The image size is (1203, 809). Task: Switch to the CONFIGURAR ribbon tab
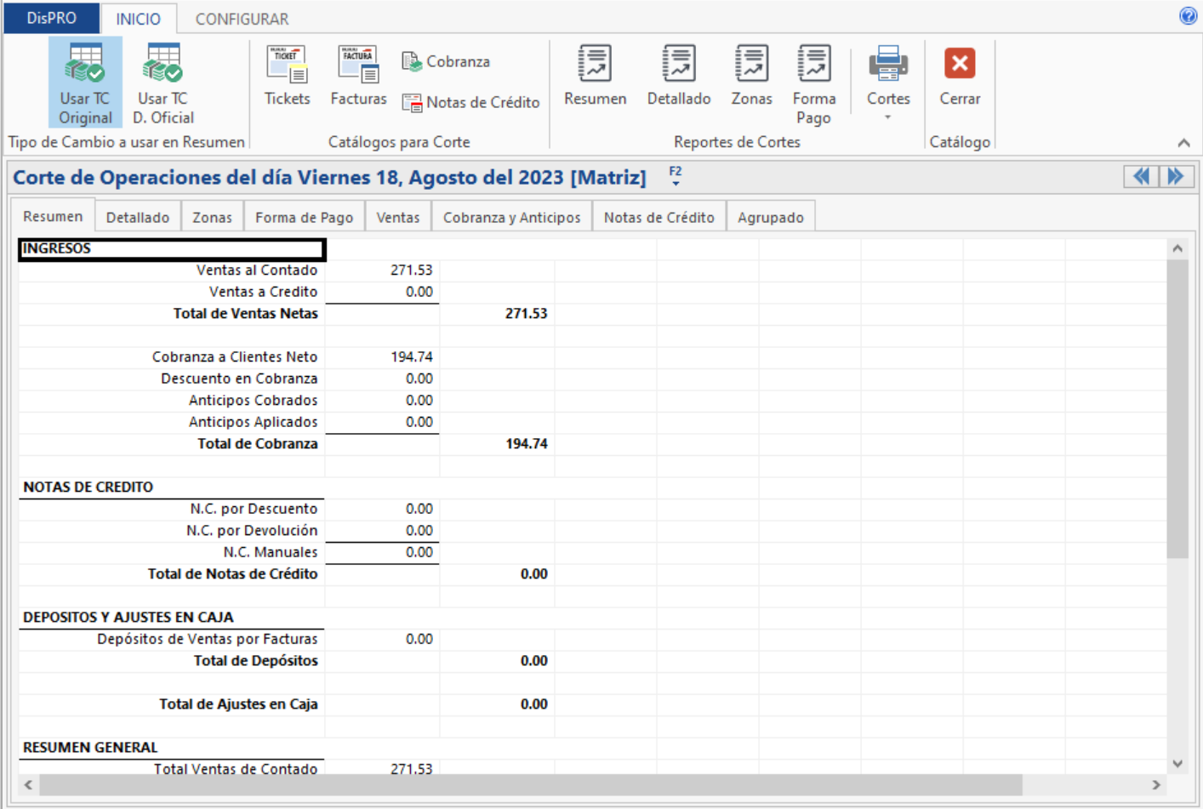coord(242,19)
